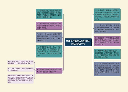Click the connector line left of node 十
The width and height of the screenshot is (128, 92).
click(x=35, y=71)
